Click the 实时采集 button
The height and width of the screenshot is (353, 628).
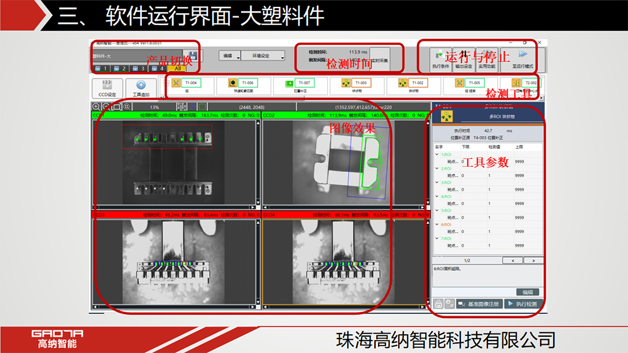pos(380,60)
